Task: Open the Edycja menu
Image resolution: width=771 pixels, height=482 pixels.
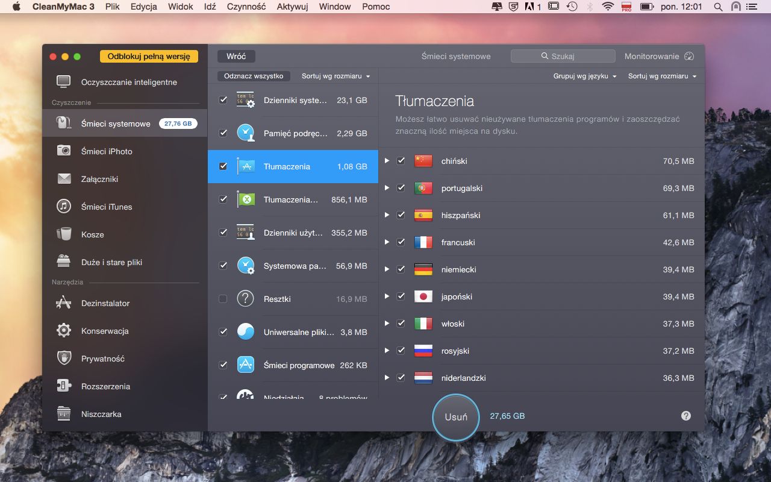Action: click(144, 7)
